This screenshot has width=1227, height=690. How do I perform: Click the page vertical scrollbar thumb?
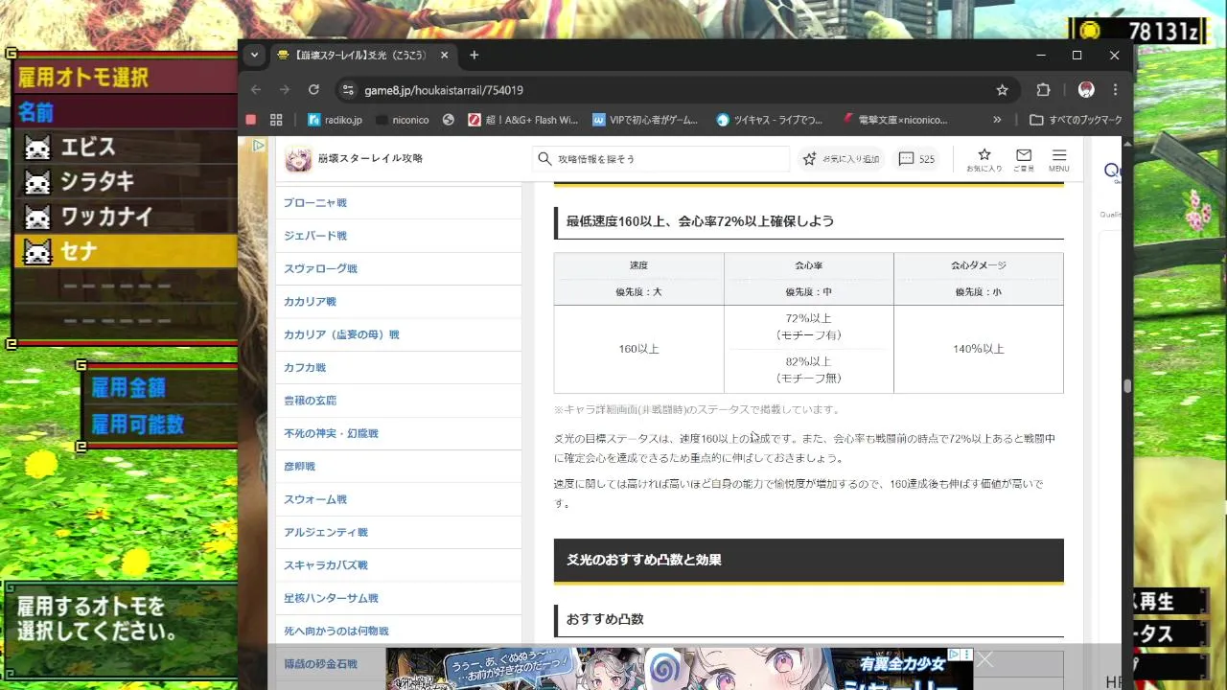[x=1128, y=387]
